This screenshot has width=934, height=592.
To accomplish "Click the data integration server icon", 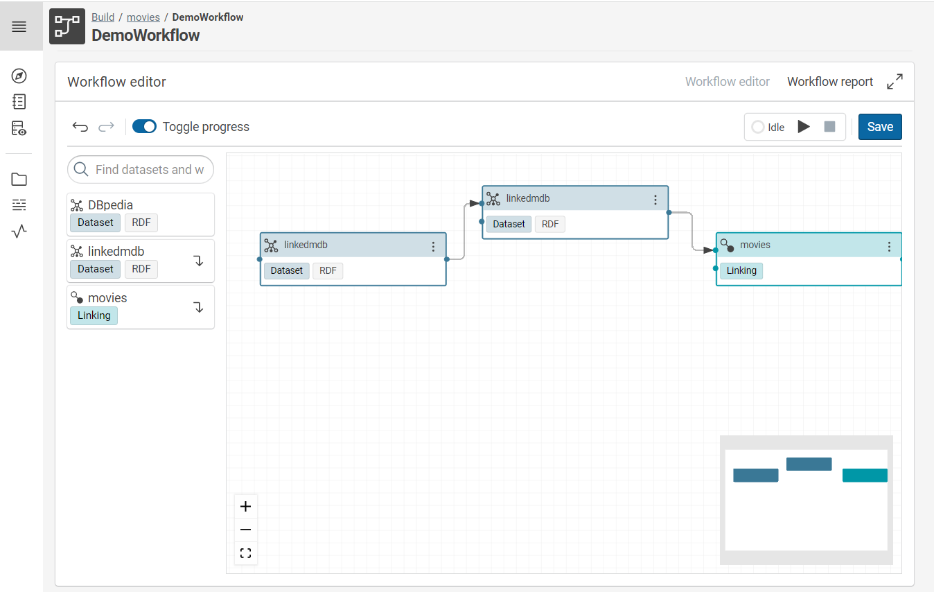I will coord(19,128).
